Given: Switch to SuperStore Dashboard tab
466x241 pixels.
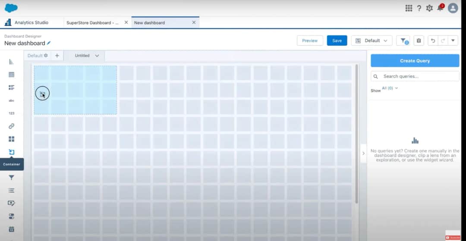Looking at the screenshot, I should [x=92, y=22].
